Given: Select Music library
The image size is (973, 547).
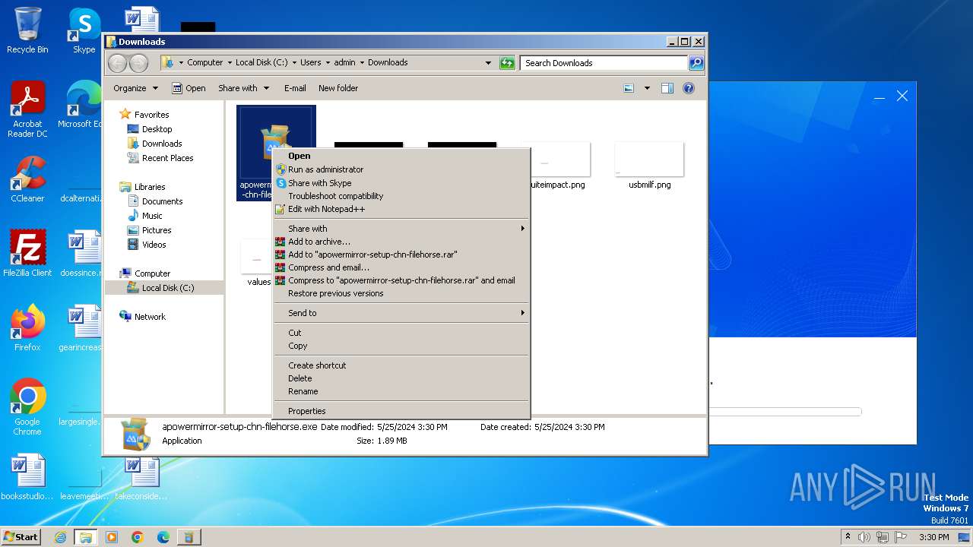Looking at the screenshot, I should (x=152, y=216).
